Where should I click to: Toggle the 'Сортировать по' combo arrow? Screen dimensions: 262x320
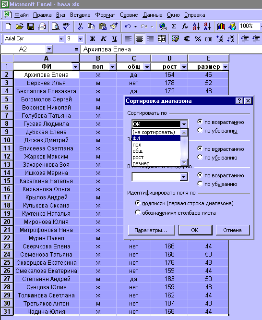(x=184, y=124)
